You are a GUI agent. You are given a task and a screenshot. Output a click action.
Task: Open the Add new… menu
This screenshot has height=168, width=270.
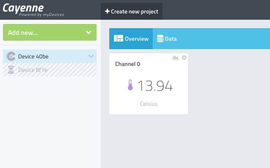50,32
